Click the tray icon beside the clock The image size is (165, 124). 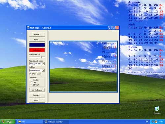(156, 122)
